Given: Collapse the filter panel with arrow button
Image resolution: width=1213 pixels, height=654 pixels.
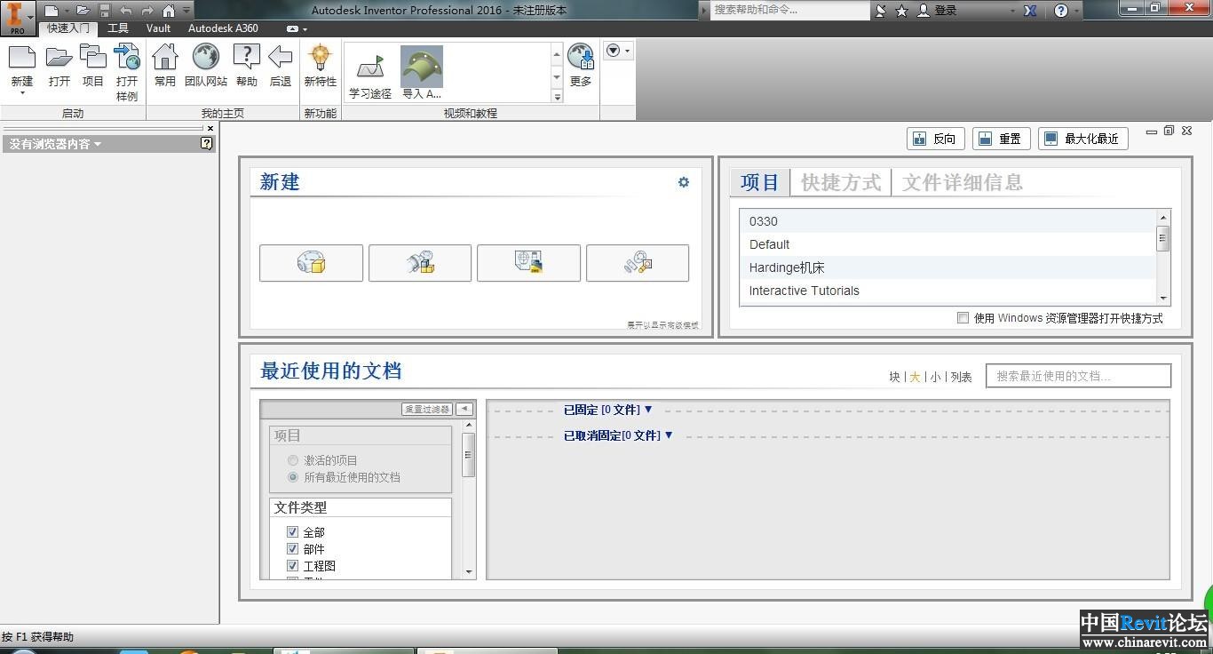Looking at the screenshot, I should point(464,409).
